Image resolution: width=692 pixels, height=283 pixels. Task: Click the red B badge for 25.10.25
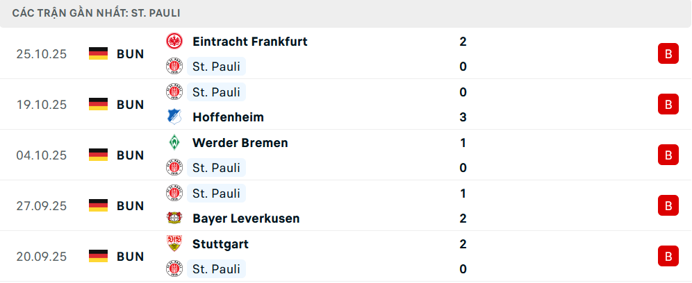click(x=668, y=54)
